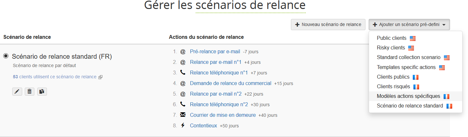Click the lightning bolt icon for Contentieux
Viewport: 468px width, 137px height.
pos(183,125)
